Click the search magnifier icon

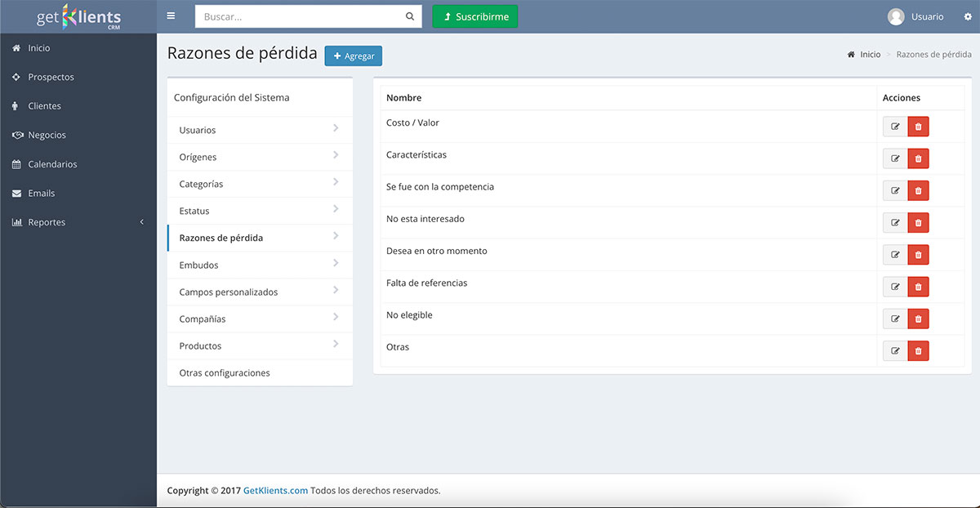pos(410,16)
